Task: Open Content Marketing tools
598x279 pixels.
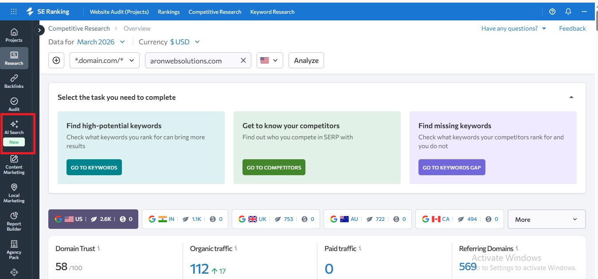Action: pos(14,165)
